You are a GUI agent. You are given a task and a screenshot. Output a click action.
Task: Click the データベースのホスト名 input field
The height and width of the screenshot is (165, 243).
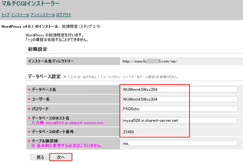click(x=180, y=120)
